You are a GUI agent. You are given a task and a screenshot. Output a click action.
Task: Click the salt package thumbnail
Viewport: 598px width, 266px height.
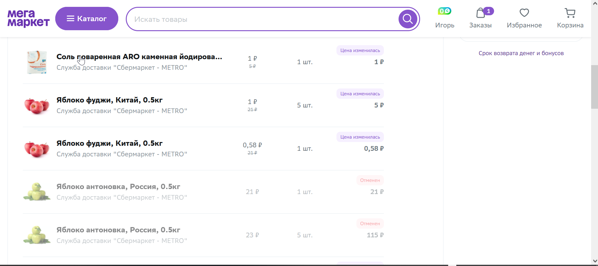(37, 62)
